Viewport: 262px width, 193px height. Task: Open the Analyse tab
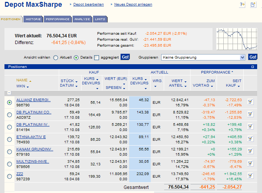pyautogui.click(x=82, y=19)
